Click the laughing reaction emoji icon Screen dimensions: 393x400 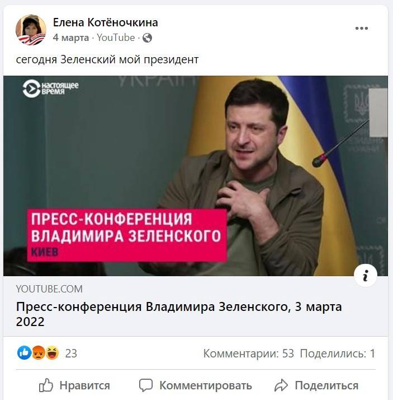52,353
